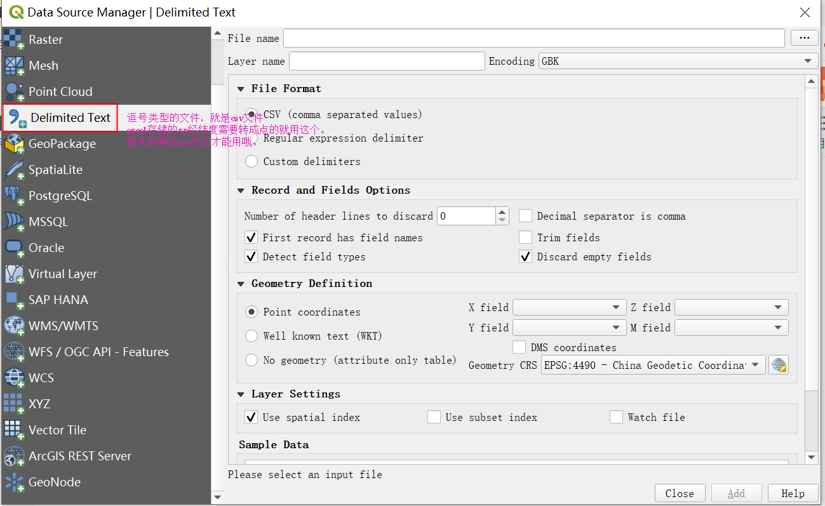Select CSV comma separated values option
The width and height of the screenshot is (825, 506).
coord(252,115)
